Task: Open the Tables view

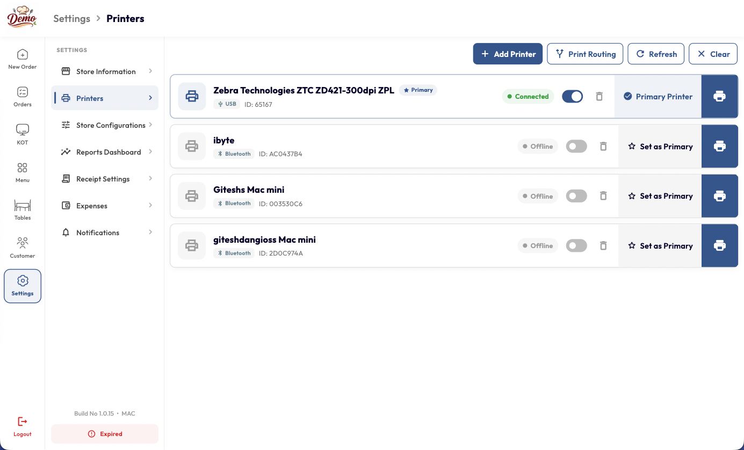Action: [x=23, y=211]
